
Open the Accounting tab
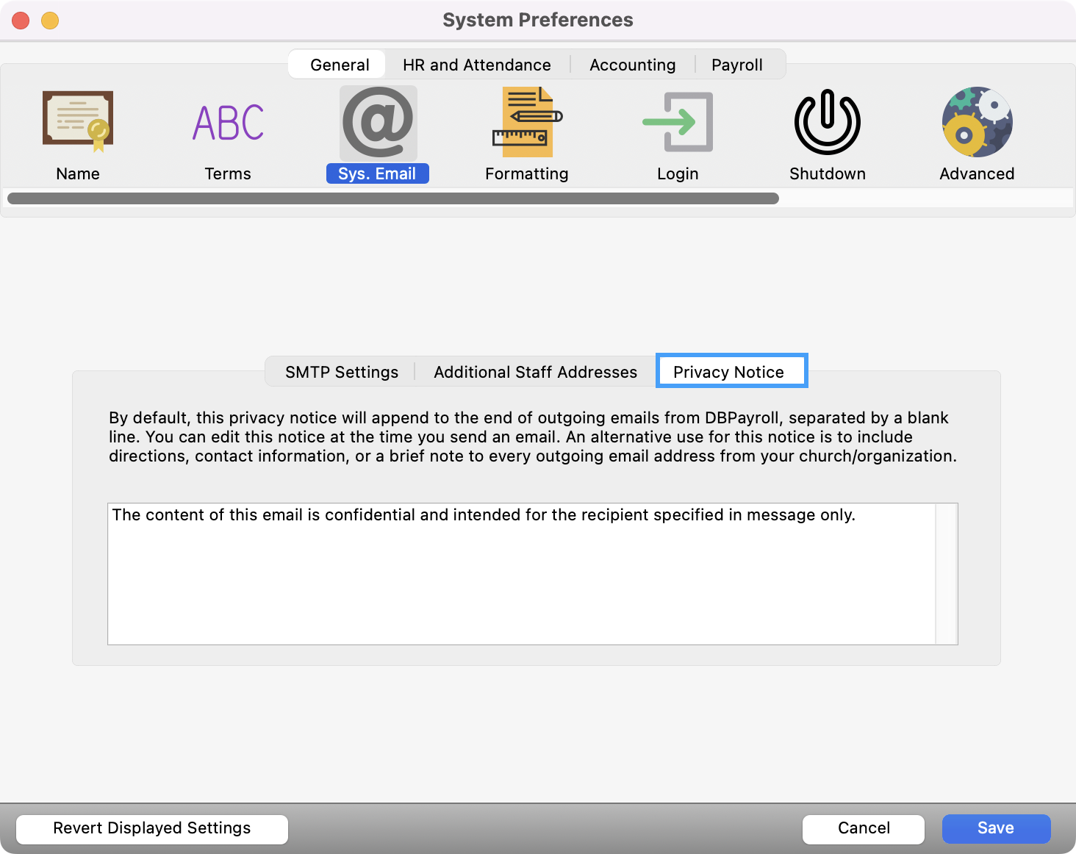point(632,65)
